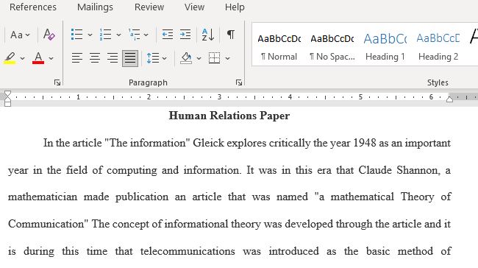Click the Paragraph group label
The height and width of the screenshot is (268, 478).
click(148, 82)
